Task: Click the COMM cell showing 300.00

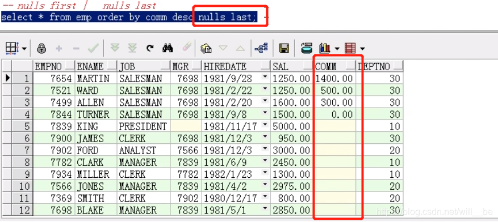Action: (335, 103)
